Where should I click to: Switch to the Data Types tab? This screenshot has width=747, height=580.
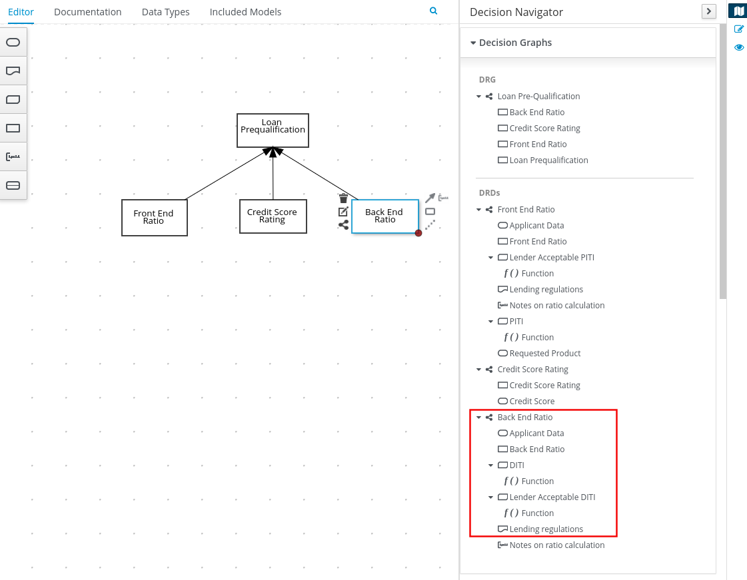(x=165, y=12)
